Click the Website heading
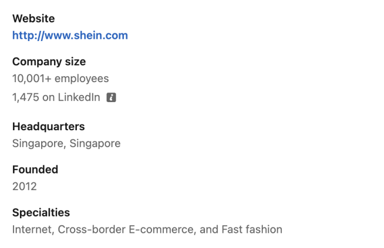The image size is (384, 248). click(x=34, y=18)
